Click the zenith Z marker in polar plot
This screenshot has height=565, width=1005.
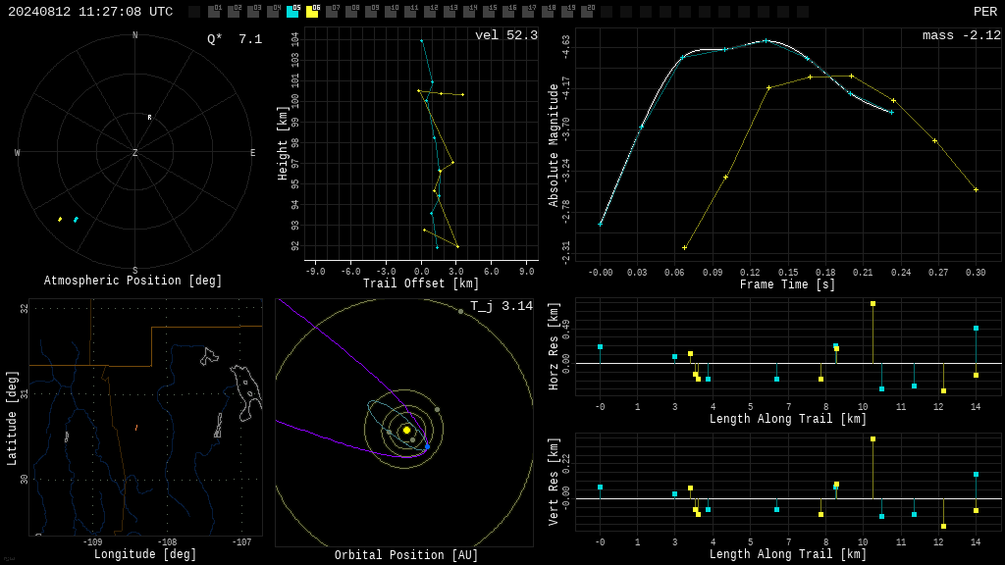click(x=134, y=152)
